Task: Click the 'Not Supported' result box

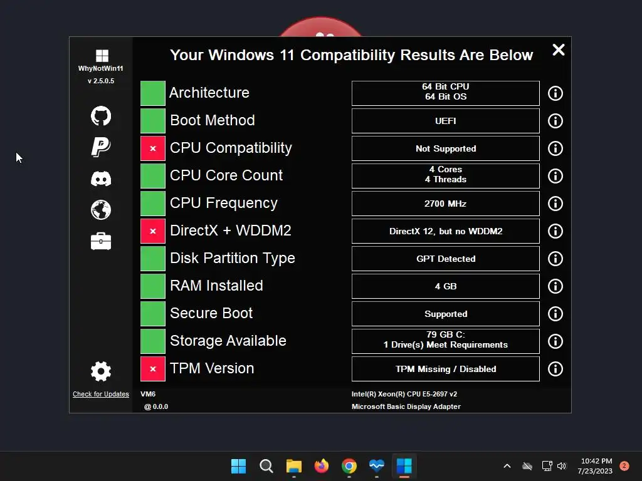Action: pos(446,148)
